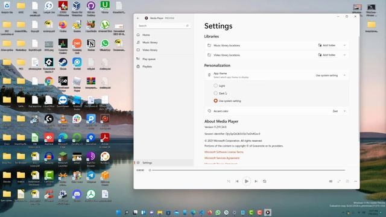Open Microsoft Software License Terms link
The width and height of the screenshot is (386, 217).
click(x=224, y=152)
